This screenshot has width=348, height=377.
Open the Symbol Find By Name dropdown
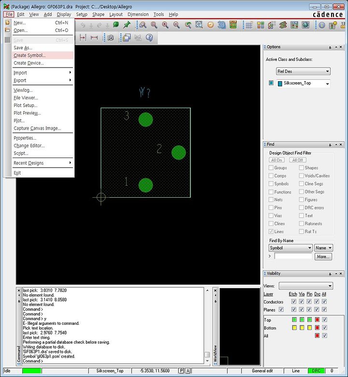[x=290, y=248]
